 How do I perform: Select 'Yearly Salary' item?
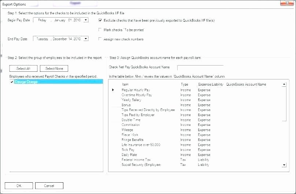pos(132,100)
